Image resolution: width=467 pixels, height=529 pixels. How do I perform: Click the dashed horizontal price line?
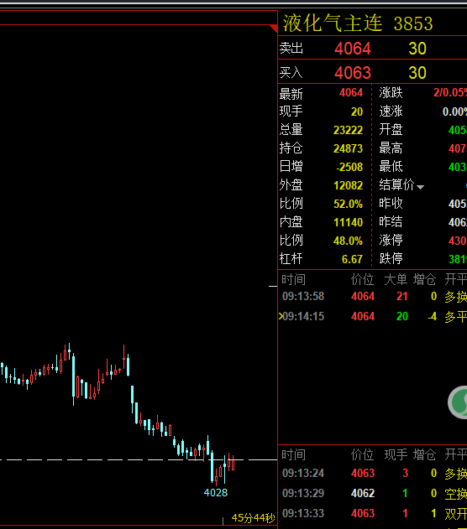[139, 459]
